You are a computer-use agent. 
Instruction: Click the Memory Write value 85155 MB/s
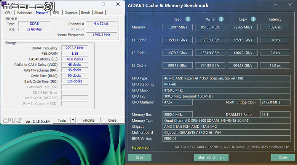210,27
